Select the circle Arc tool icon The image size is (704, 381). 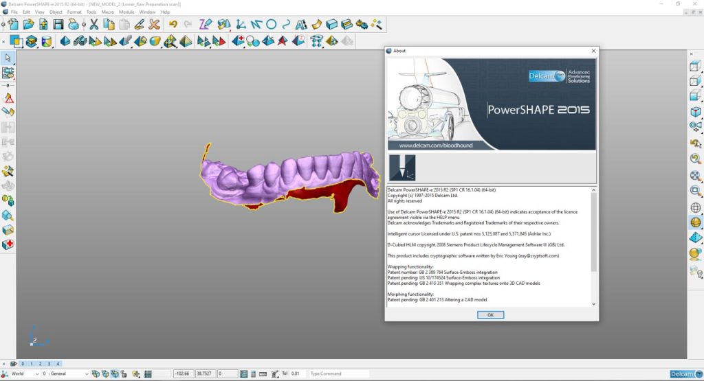pos(271,25)
